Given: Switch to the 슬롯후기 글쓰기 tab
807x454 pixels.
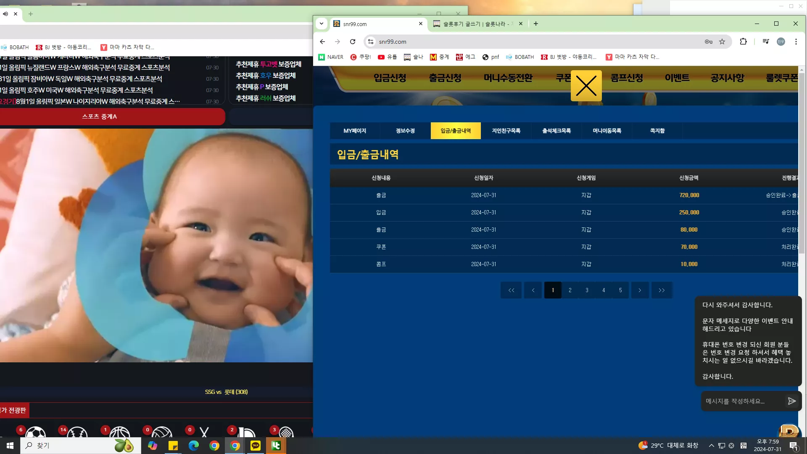Looking at the screenshot, I should pos(477,24).
